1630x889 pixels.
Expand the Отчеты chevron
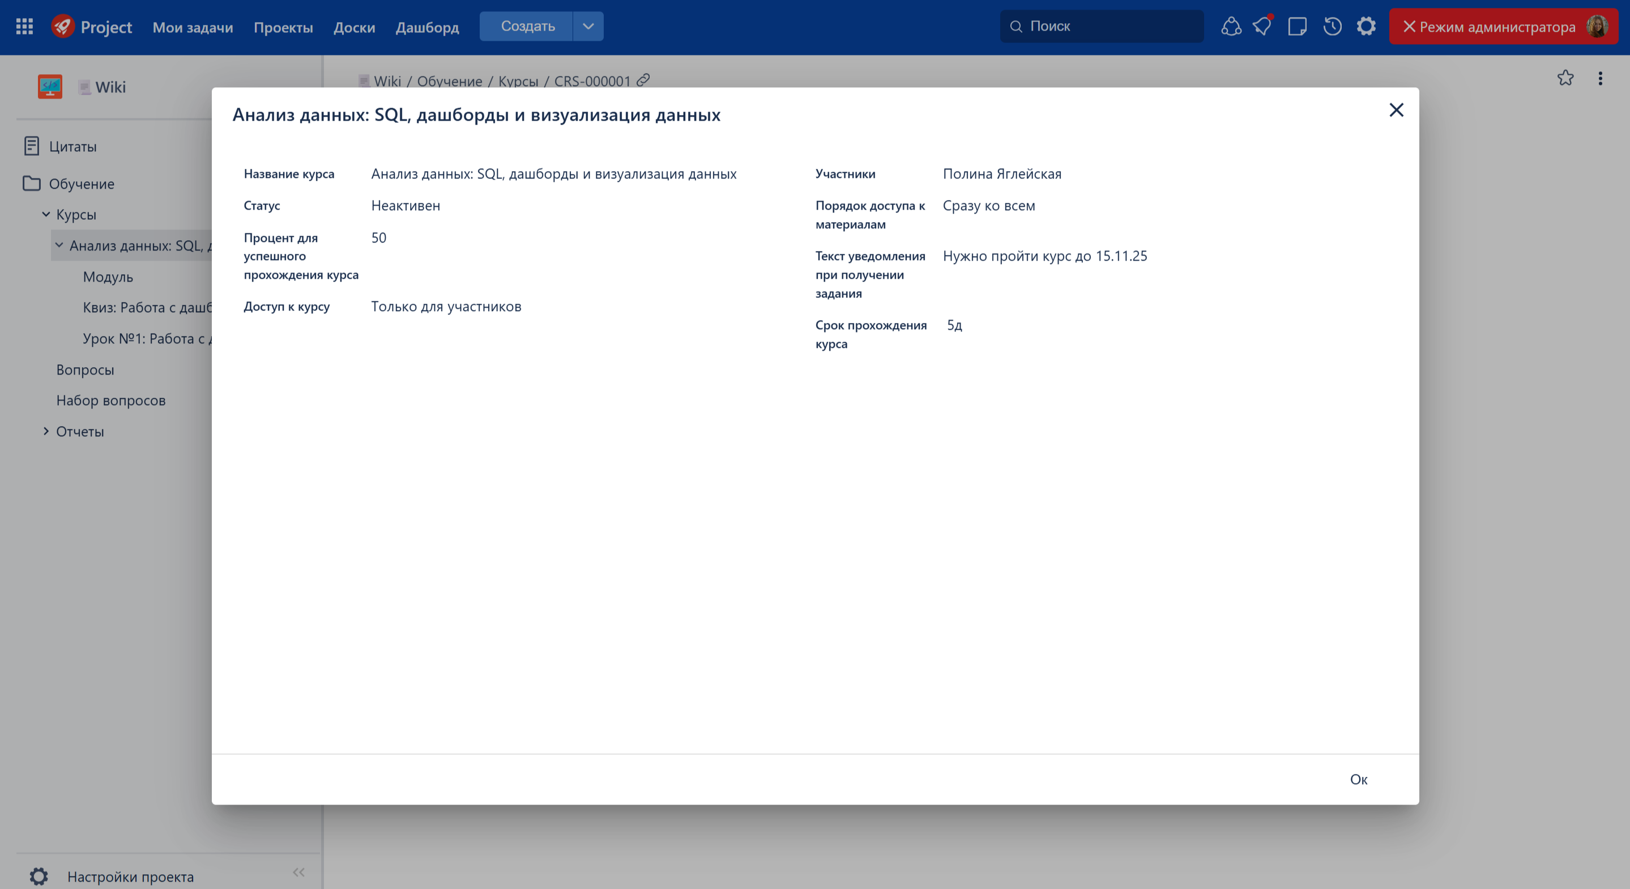46,431
